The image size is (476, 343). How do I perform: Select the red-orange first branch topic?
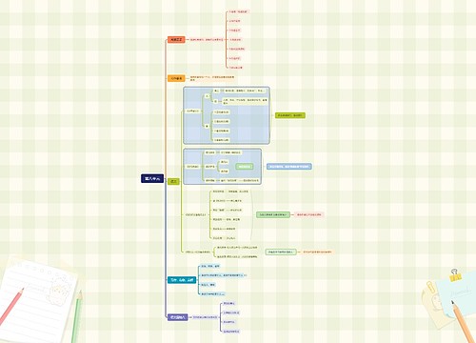coord(176,40)
